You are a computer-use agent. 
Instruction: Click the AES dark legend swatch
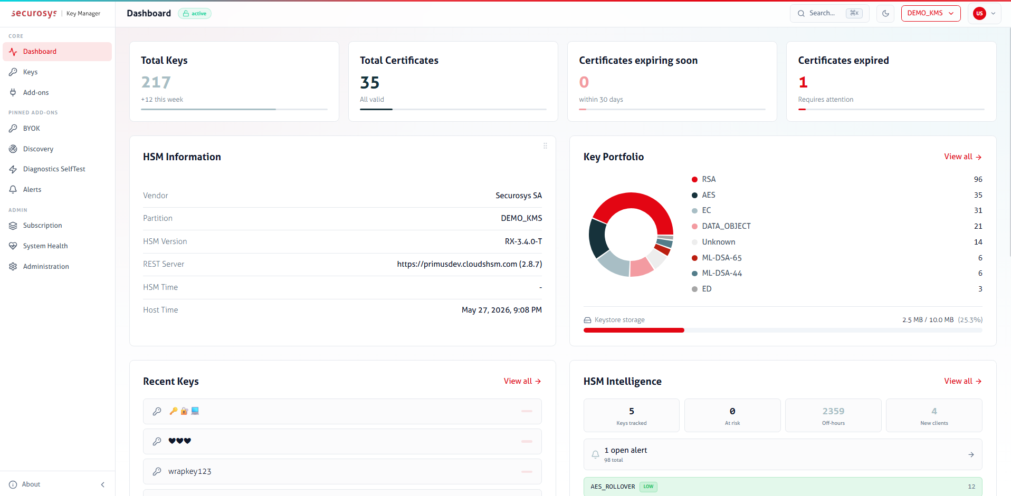click(x=694, y=196)
